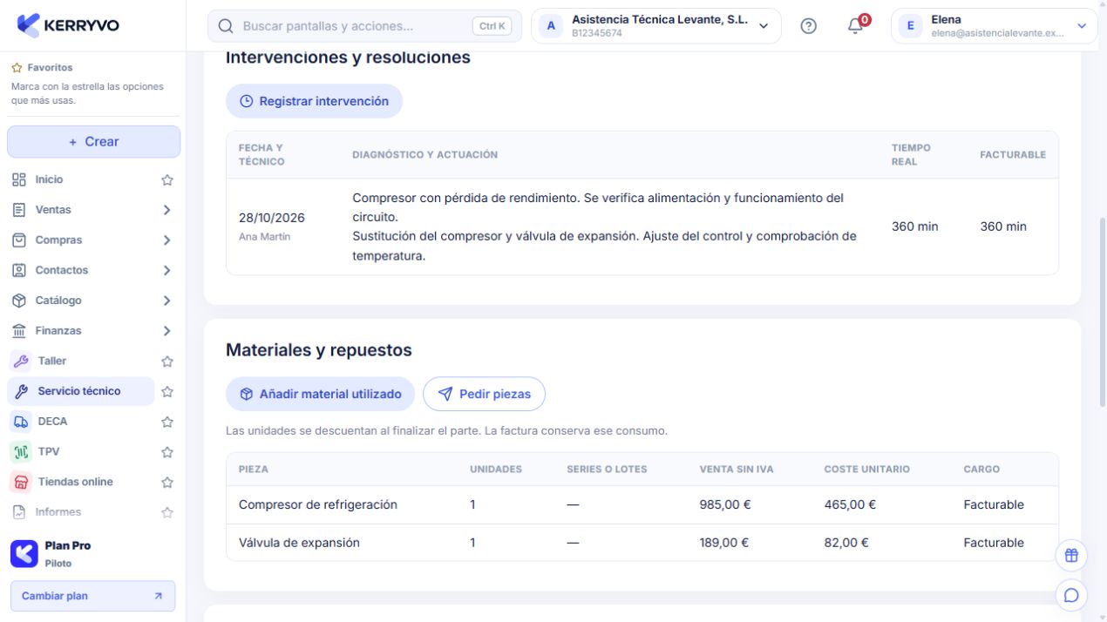Click the Ventas document icon
Screen dimensions: 1107x622
19,210
